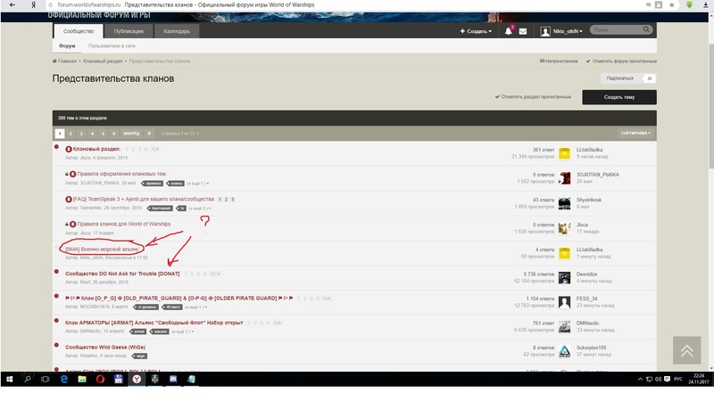Open page 3 of TeamSpeak 3 topic
This screenshot has height=401, width=714.
pos(232,199)
